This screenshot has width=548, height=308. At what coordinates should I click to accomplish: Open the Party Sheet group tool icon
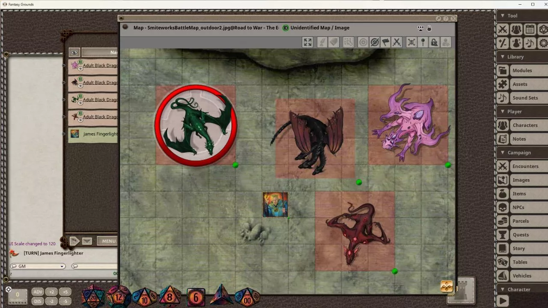click(x=516, y=29)
